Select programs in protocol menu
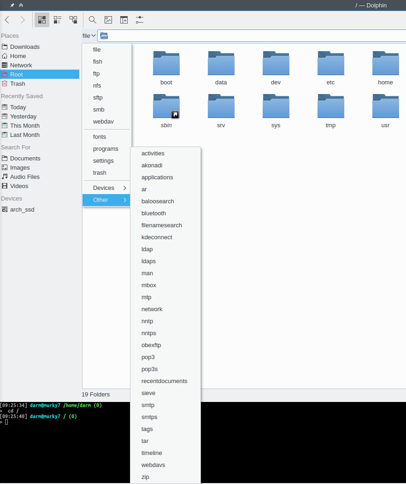Viewport: 406px width, 484px height. (106, 149)
